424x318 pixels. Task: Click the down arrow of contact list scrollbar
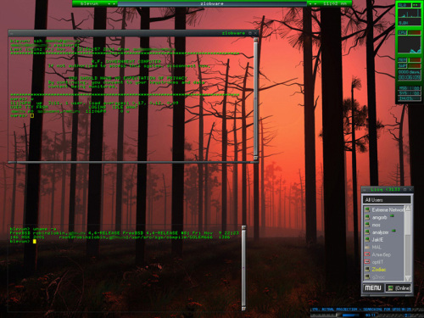click(408, 278)
